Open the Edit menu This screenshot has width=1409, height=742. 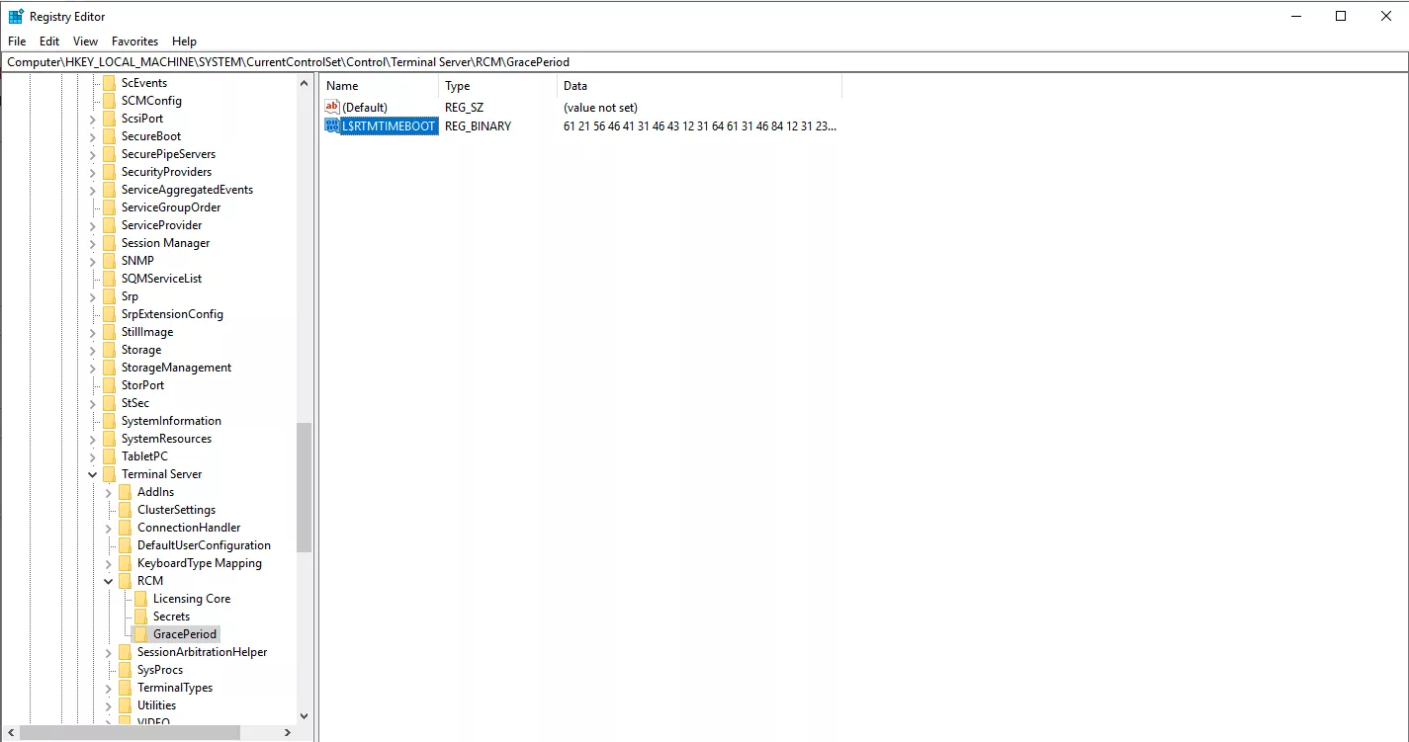49,41
